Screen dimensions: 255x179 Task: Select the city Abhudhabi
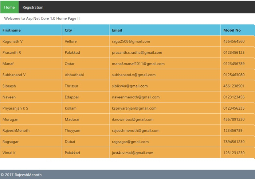74,75
